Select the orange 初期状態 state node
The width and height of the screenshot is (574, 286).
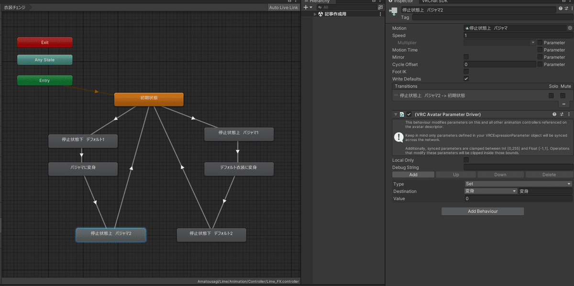click(x=149, y=99)
